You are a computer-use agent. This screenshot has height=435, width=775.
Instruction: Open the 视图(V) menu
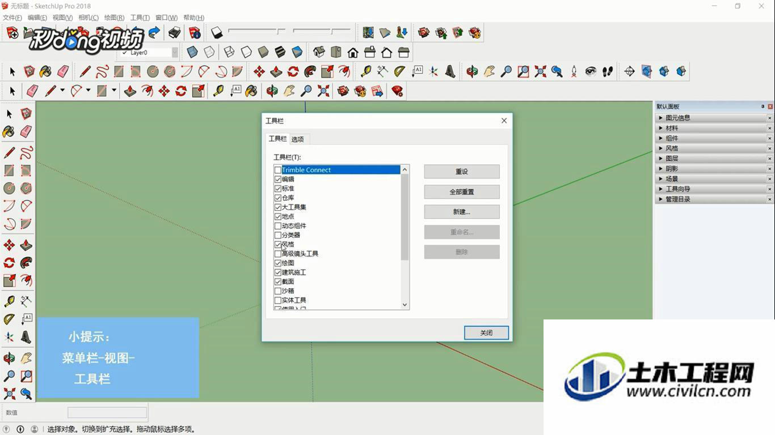(62, 18)
